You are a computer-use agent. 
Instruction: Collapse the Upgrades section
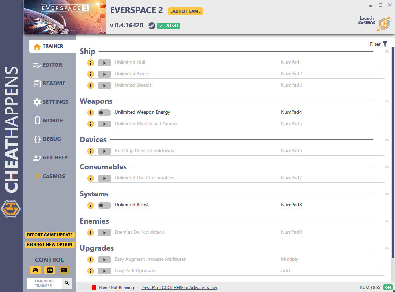[x=387, y=248]
